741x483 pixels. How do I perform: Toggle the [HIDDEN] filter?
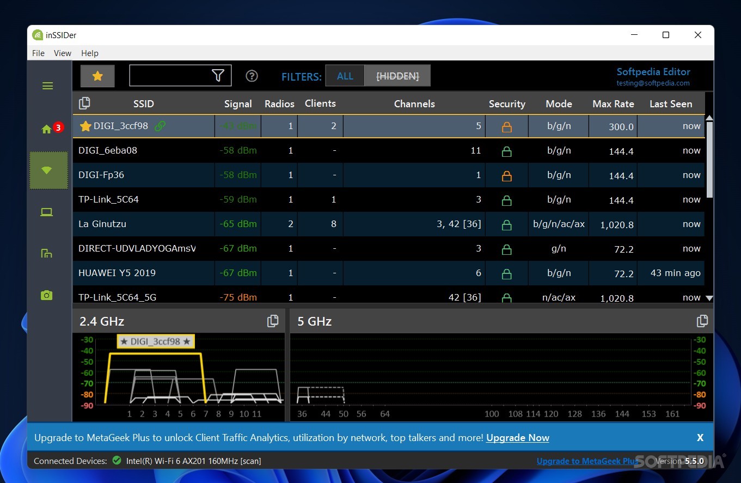(398, 76)
